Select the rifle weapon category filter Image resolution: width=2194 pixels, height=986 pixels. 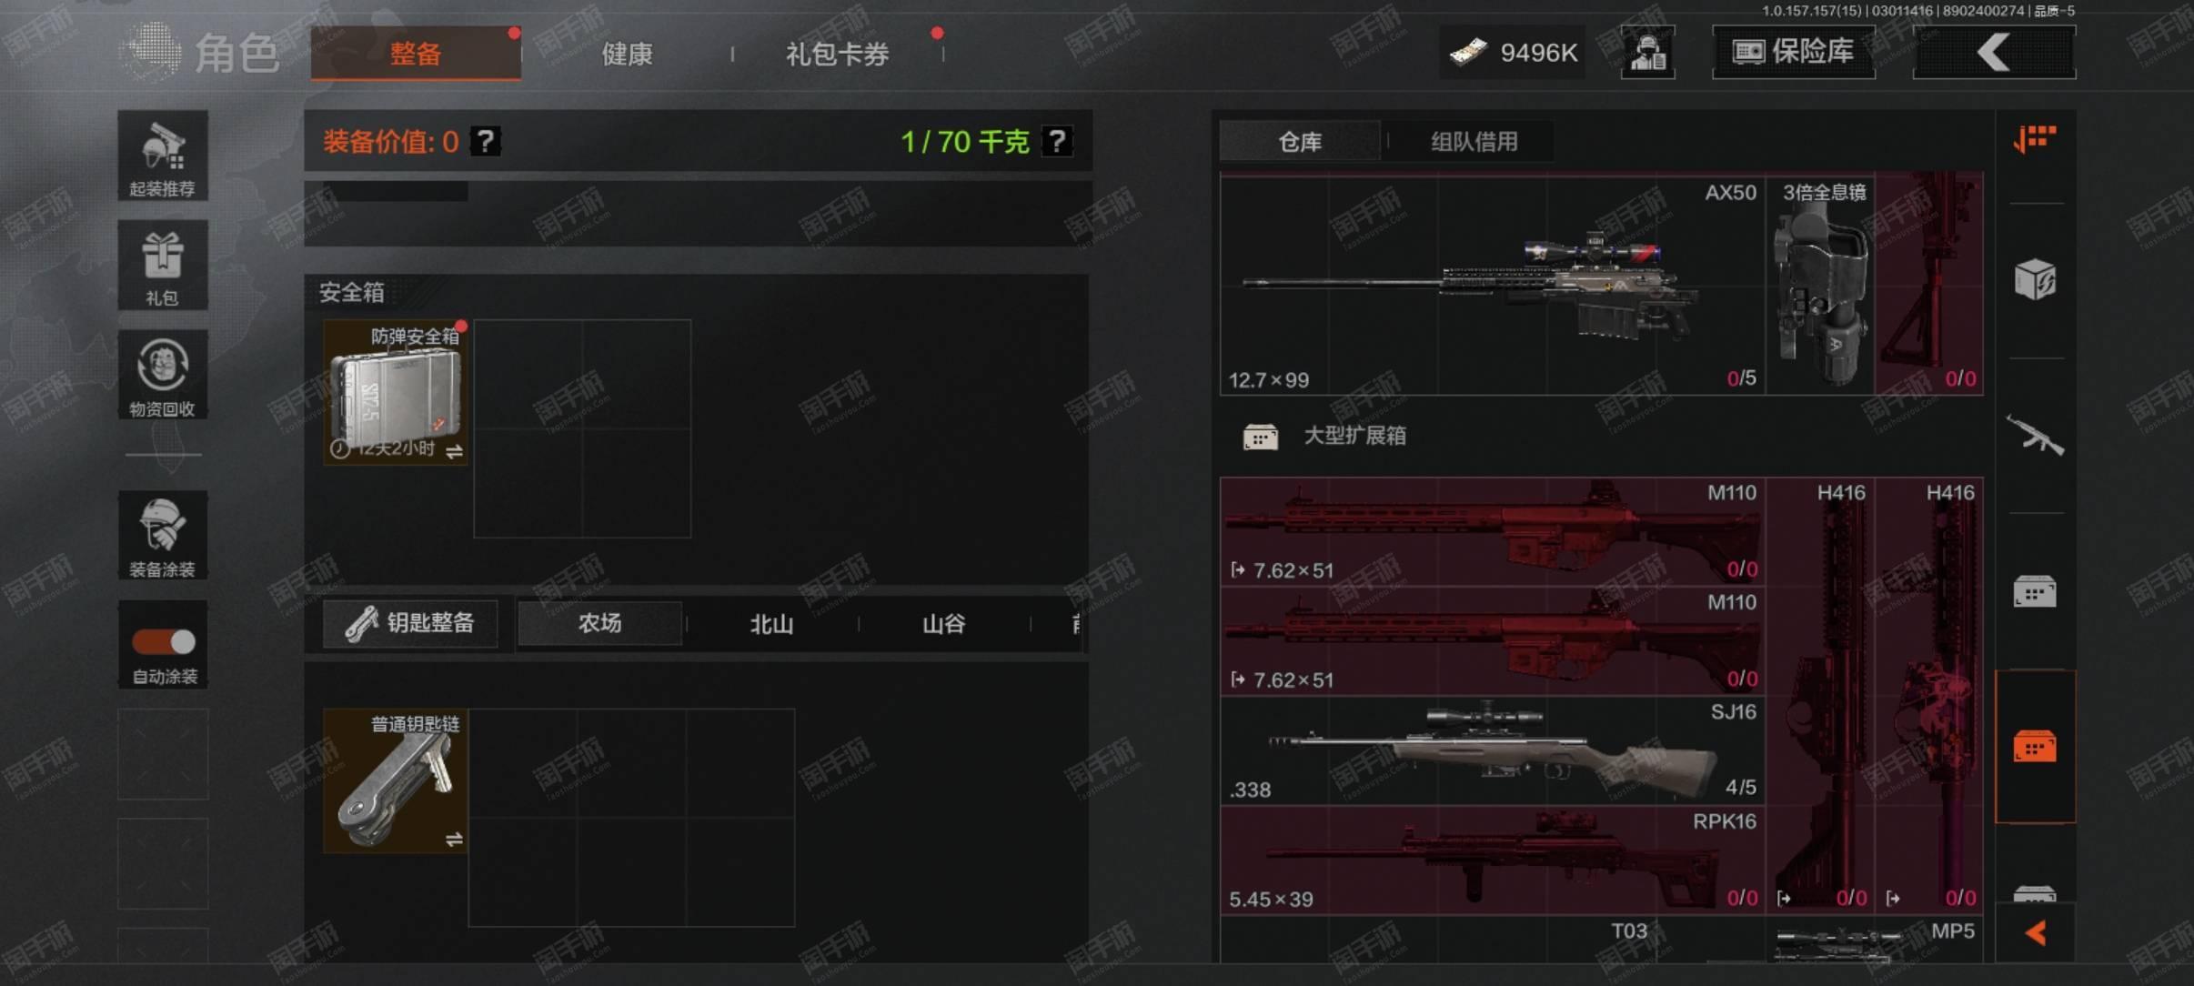point(2035,435)
